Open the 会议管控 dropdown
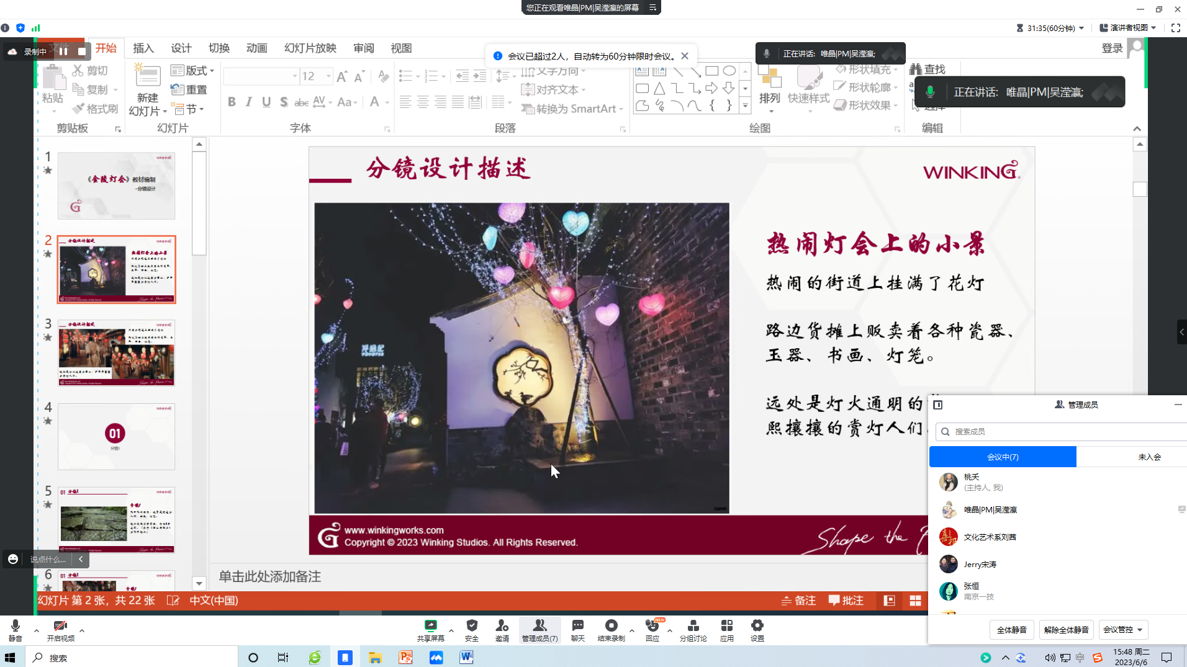The height and width of the screenshot is (667, 1187). [1123, 630]
